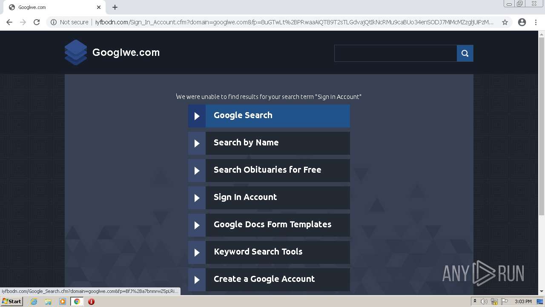Open the Windows Start button
Image resolution: width=545 pixels, height=307 pixels.
coord(11,301)
